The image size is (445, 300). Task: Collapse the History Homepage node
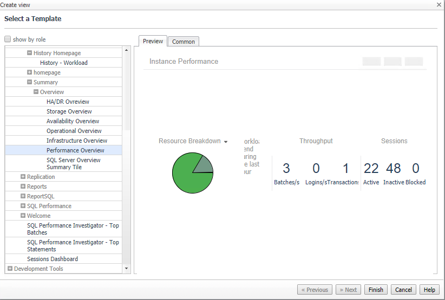[x=30, y=53]
